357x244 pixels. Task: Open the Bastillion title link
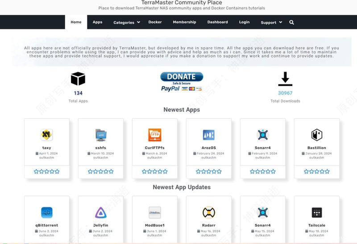click(317, 148)
